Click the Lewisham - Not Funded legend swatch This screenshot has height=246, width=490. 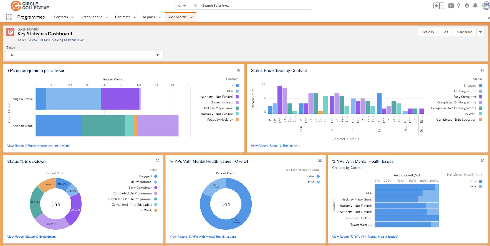[x=237, y=97]
